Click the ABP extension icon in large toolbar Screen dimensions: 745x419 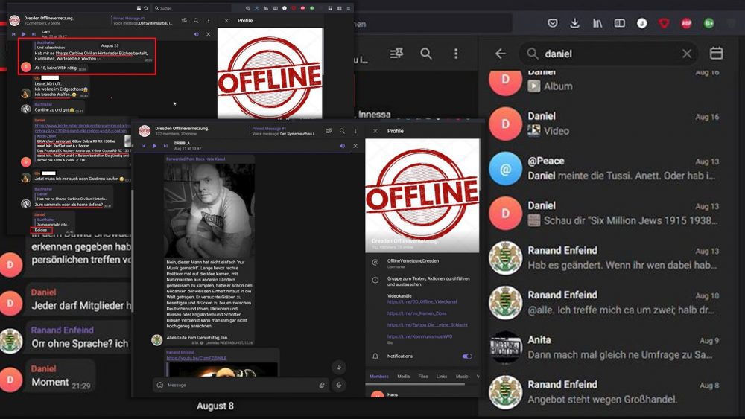tap(687, 23)
